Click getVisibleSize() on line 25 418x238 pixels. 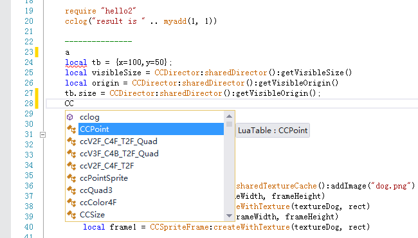(x=316, y=73)
